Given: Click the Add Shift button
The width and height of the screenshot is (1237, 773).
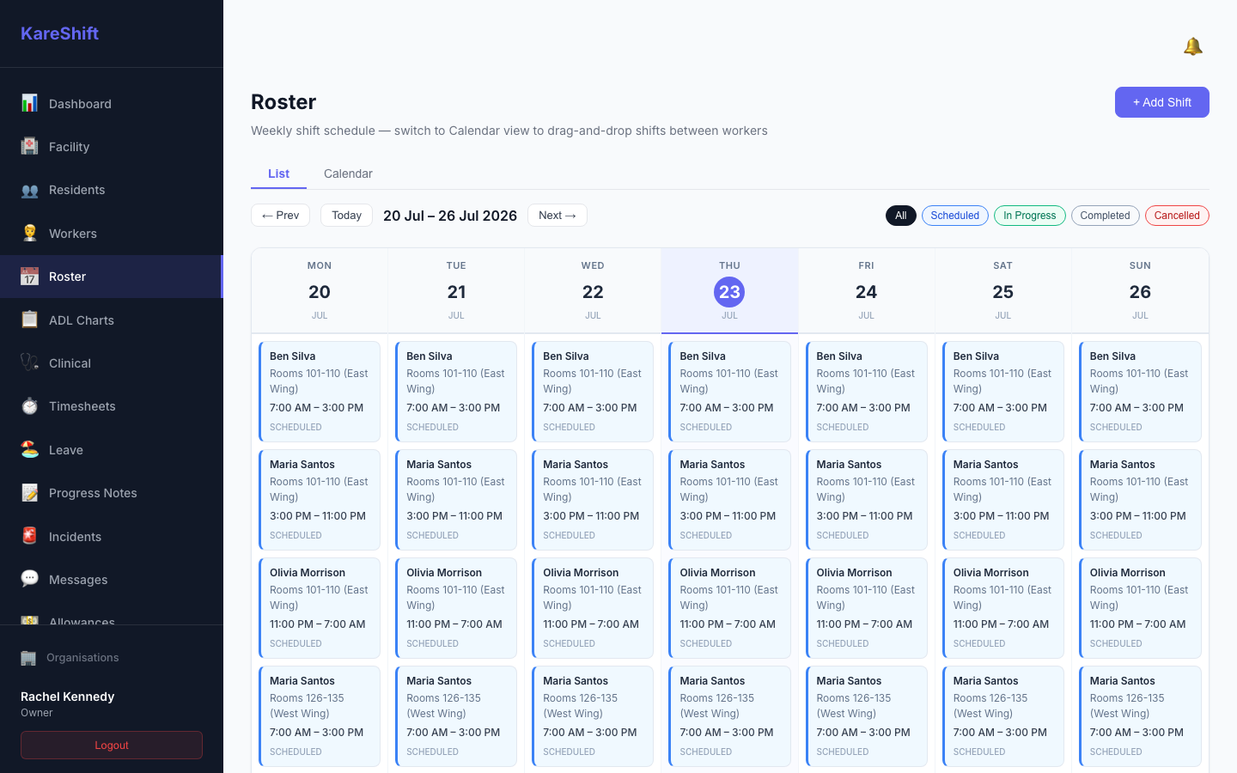Looking at the screenshot, I should click(x=1161, y=102).
